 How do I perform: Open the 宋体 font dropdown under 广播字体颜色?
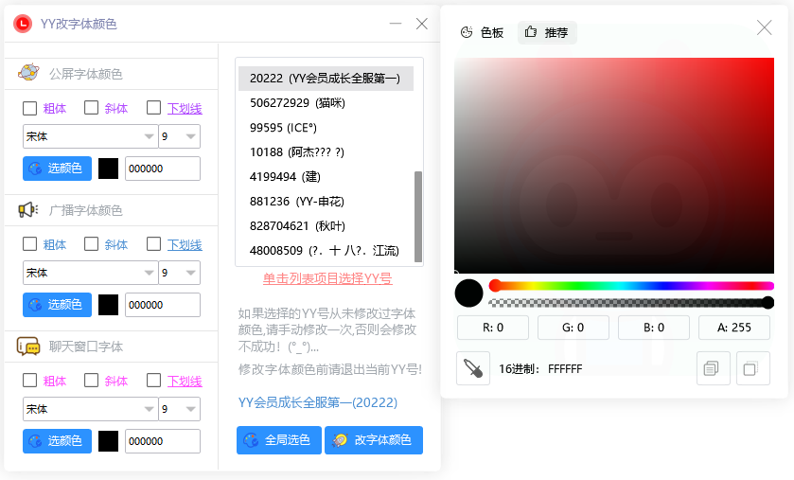pos(90,273)
